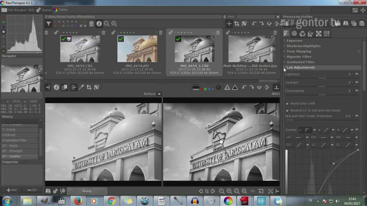Open the a curve type dropdown
The height and width of the screenshot is (206, 367).
pos(333,130)
